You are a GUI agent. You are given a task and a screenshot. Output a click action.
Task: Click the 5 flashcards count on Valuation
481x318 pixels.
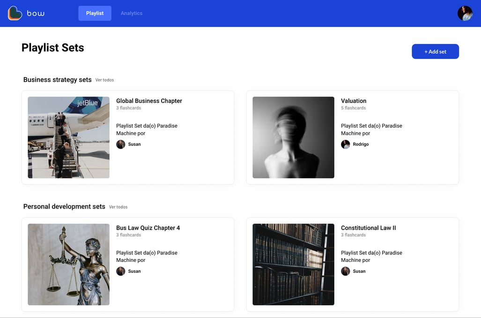point(354,108)
